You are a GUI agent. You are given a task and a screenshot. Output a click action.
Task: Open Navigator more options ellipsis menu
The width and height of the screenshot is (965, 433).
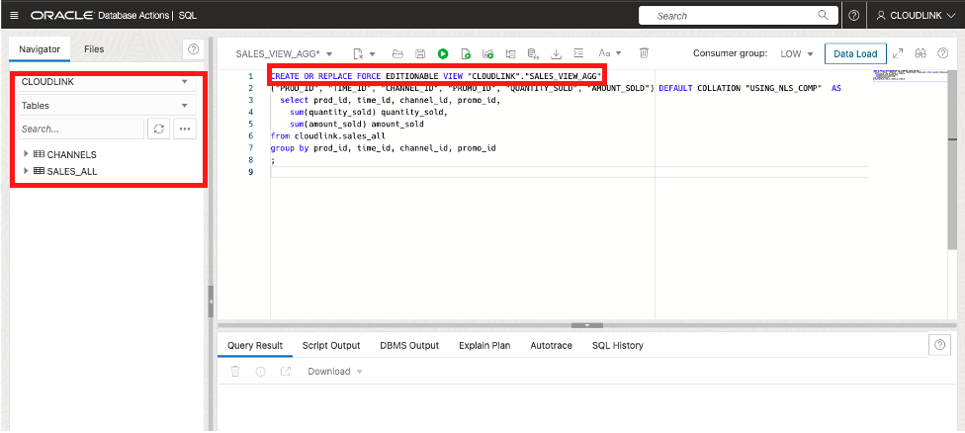pyautogui.click(x=184, y=129)
